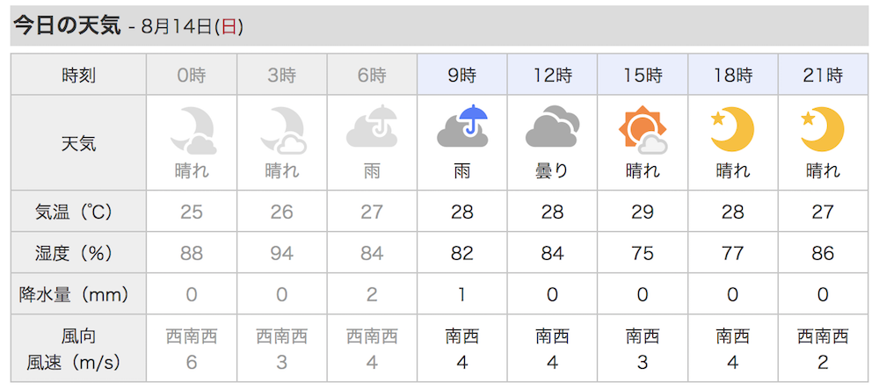Select the 21時 column header
Screen dimensions: 879x390
pyautogui.click(x=823, y=75)
